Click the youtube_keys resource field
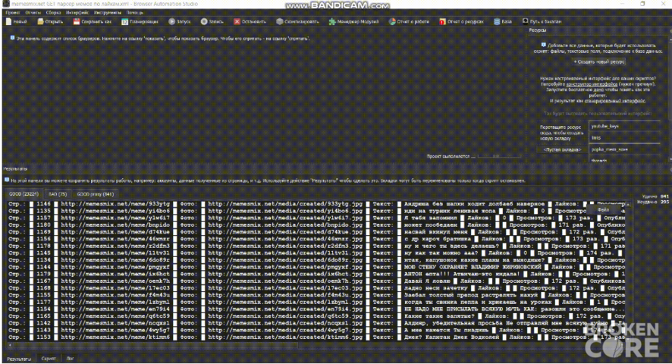This screenshot has width=672, height=364. click(624, 127)
